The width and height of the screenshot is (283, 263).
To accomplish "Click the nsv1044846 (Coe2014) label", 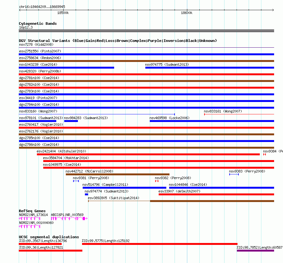I will [188, 185].
